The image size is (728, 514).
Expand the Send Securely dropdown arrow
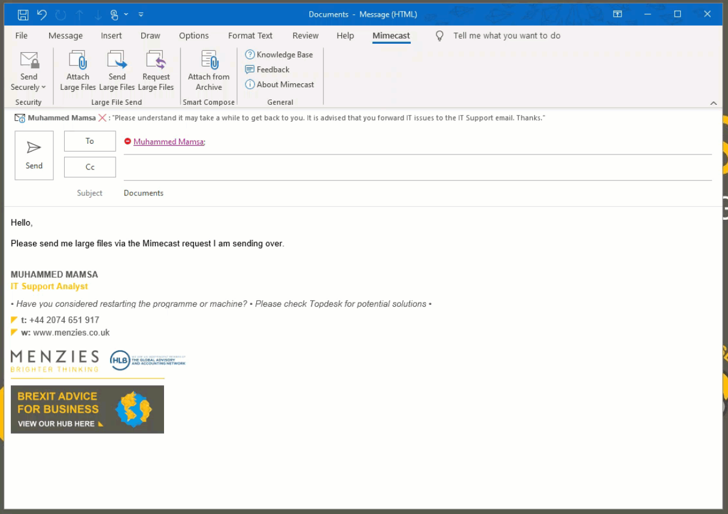tap(43, 87)
